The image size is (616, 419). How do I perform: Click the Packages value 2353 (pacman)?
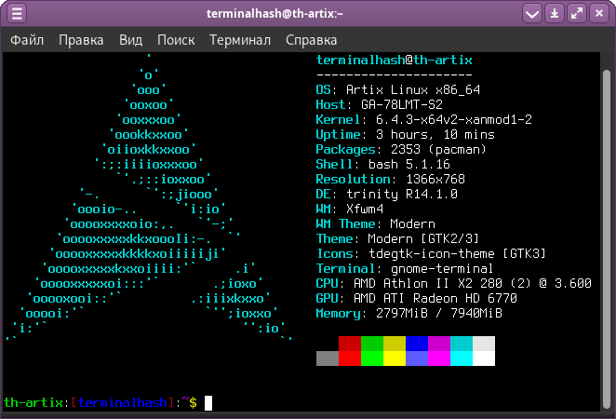click(439, 149)
